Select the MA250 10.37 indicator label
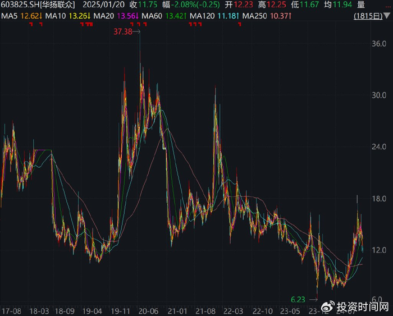393x316 pixels. pyautogui.click(x=267, y=16)
